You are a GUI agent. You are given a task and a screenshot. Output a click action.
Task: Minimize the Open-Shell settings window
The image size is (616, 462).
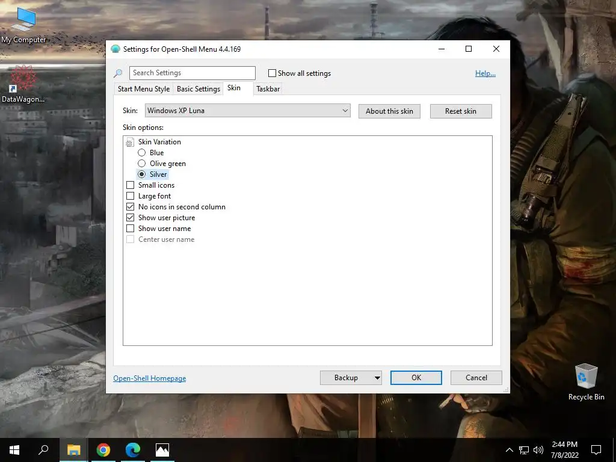click(x=442, y=49)
